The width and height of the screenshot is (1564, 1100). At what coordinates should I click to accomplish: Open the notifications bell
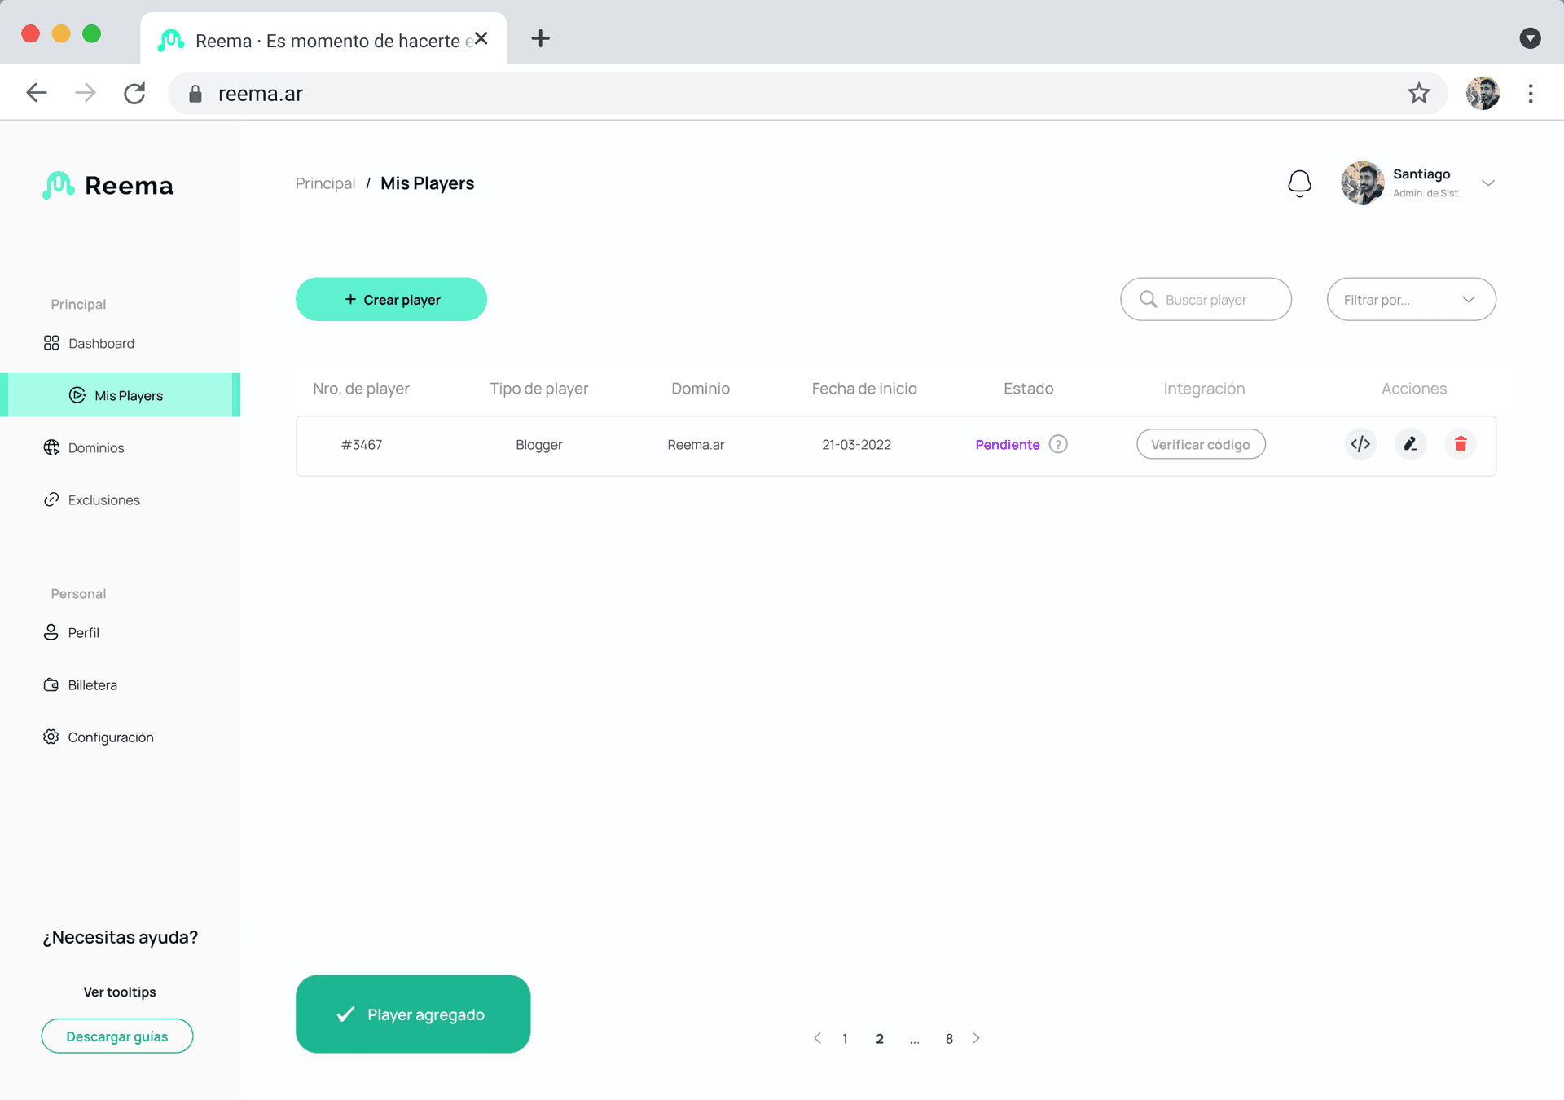coord(1299,183)
